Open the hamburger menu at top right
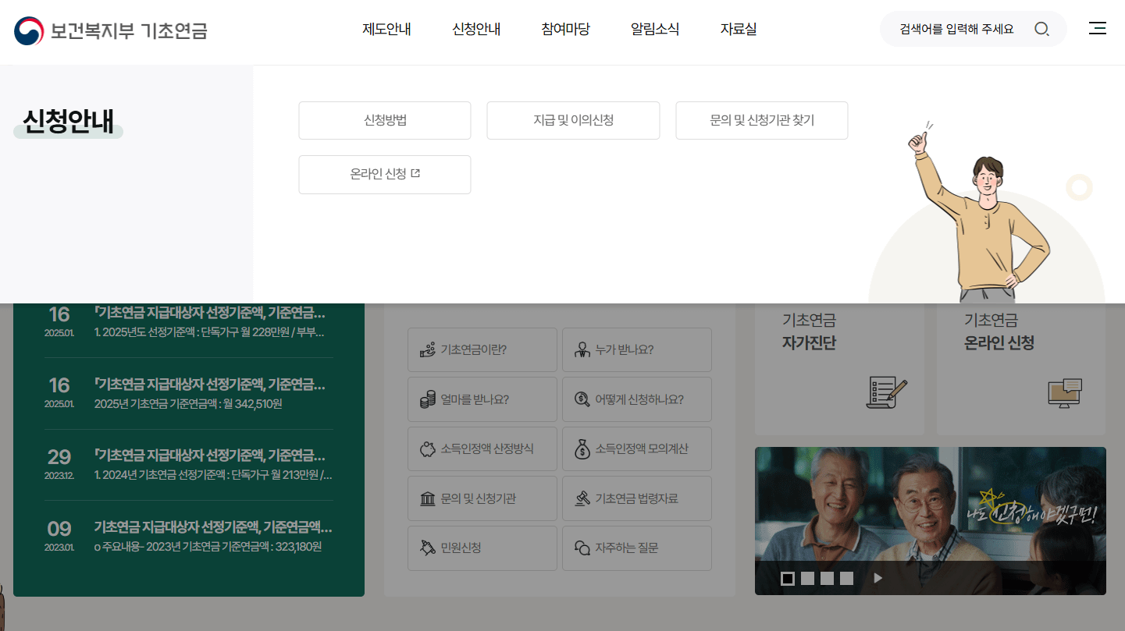Image resolution: width=1125 pixels, height=631 pixels. click(x=1098, y=29)
